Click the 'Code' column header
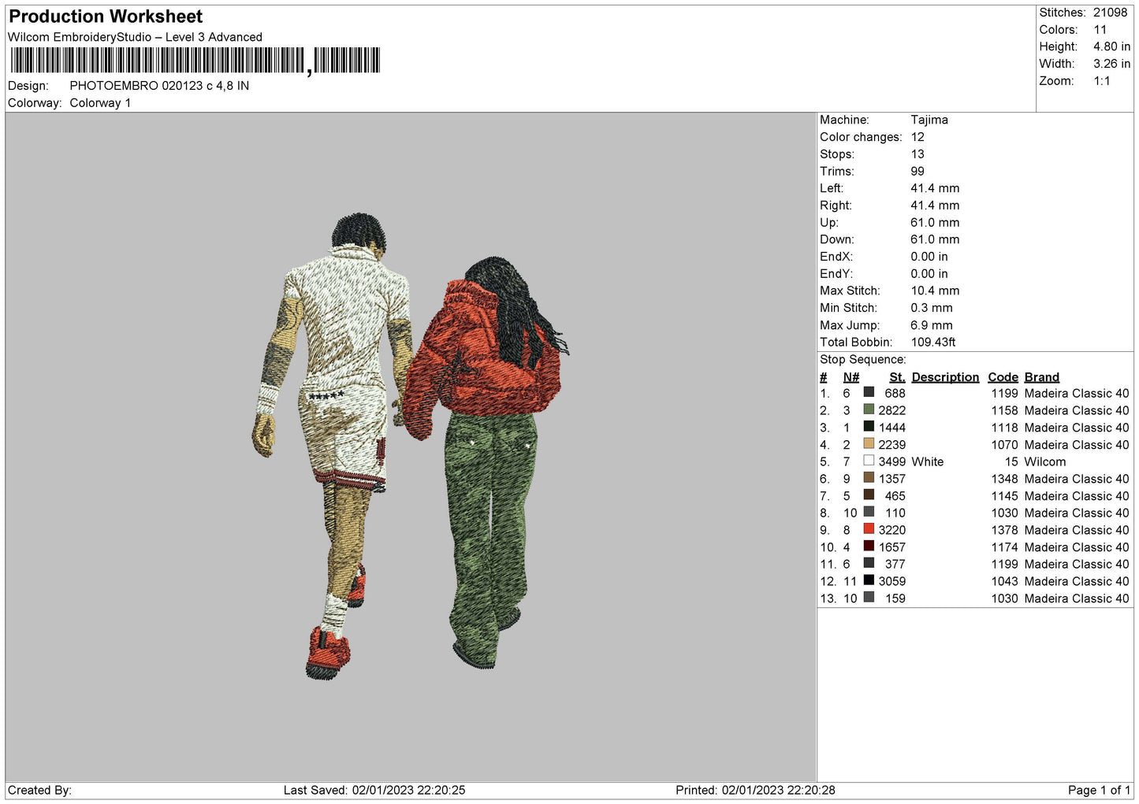Screen dimensions: 1139x804 1003,377
